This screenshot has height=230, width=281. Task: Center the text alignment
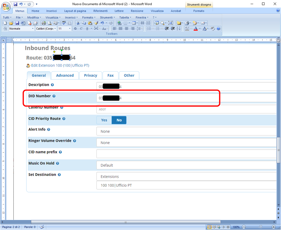coord(127,29)
